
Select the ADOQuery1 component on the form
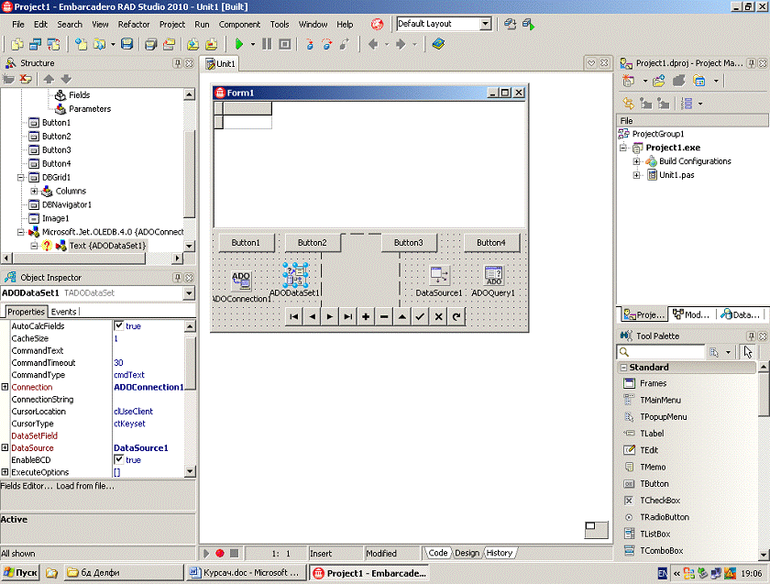pyautogui.click(x=493, y=275)
